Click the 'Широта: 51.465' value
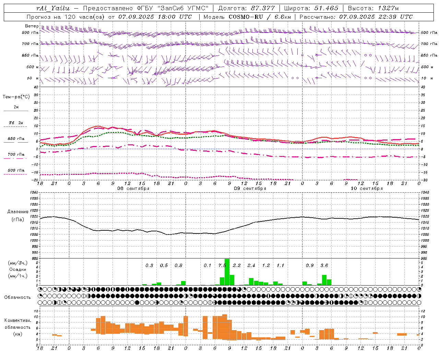This screenshot has width=439, height=351. click(x=311, y=8)
